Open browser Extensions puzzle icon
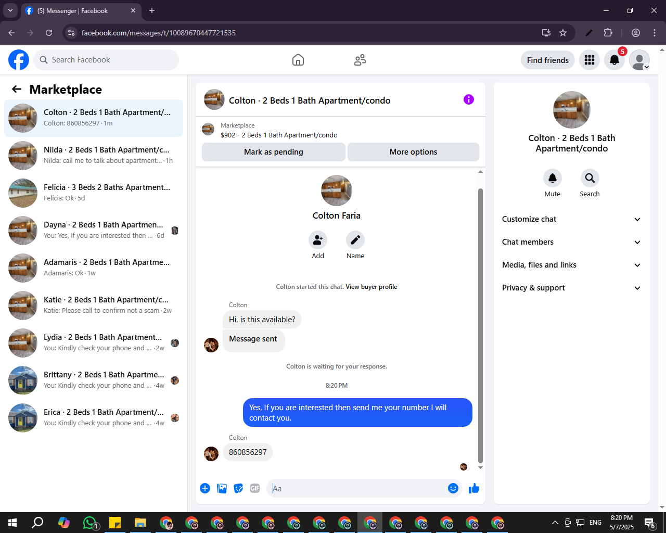Screen dimensions: 666x533 click(608, 33)
